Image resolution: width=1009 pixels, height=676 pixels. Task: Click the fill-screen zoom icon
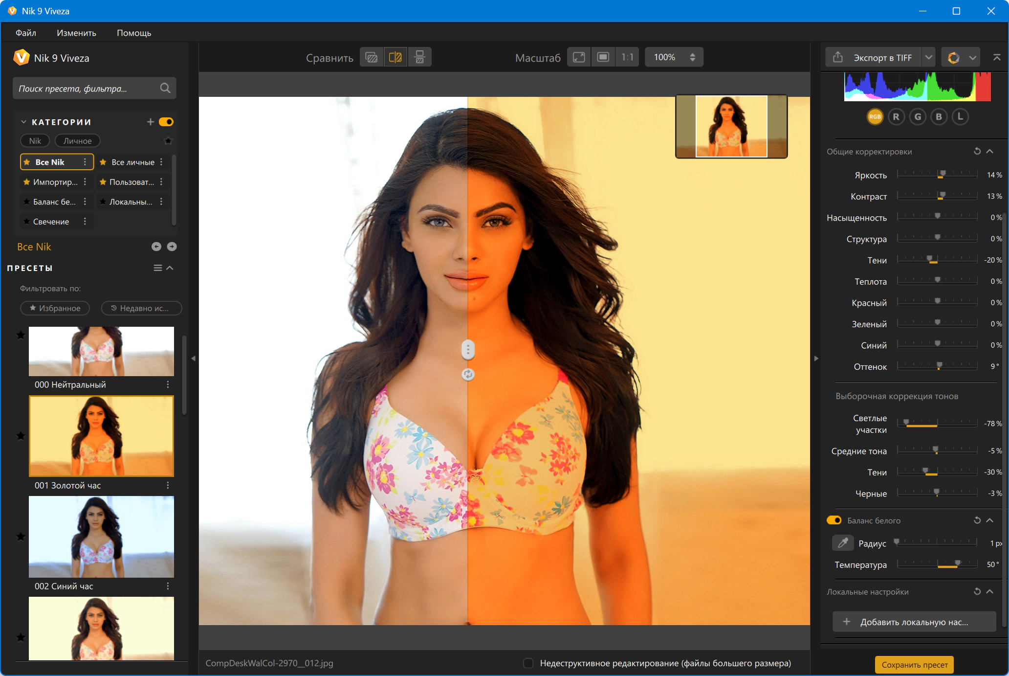tap(603, 57)
